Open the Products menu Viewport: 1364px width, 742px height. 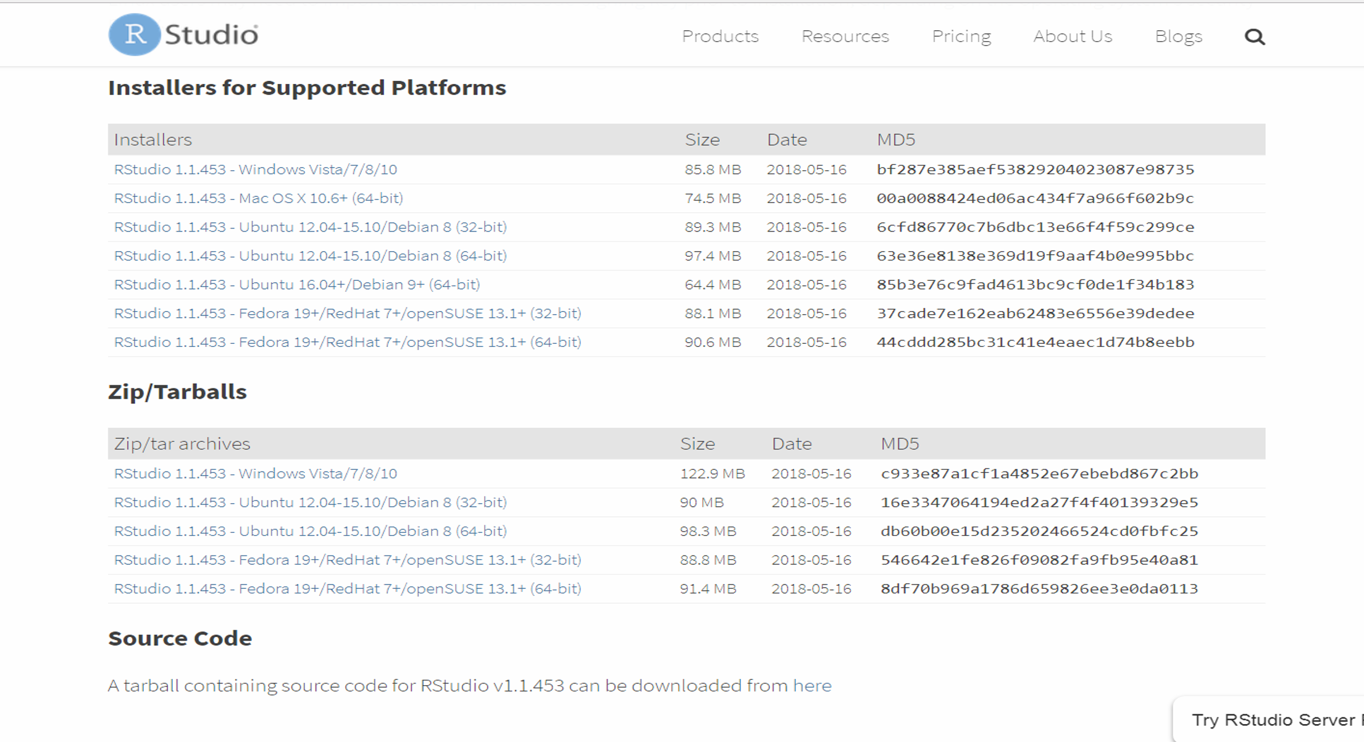click(x=720, y=36)
